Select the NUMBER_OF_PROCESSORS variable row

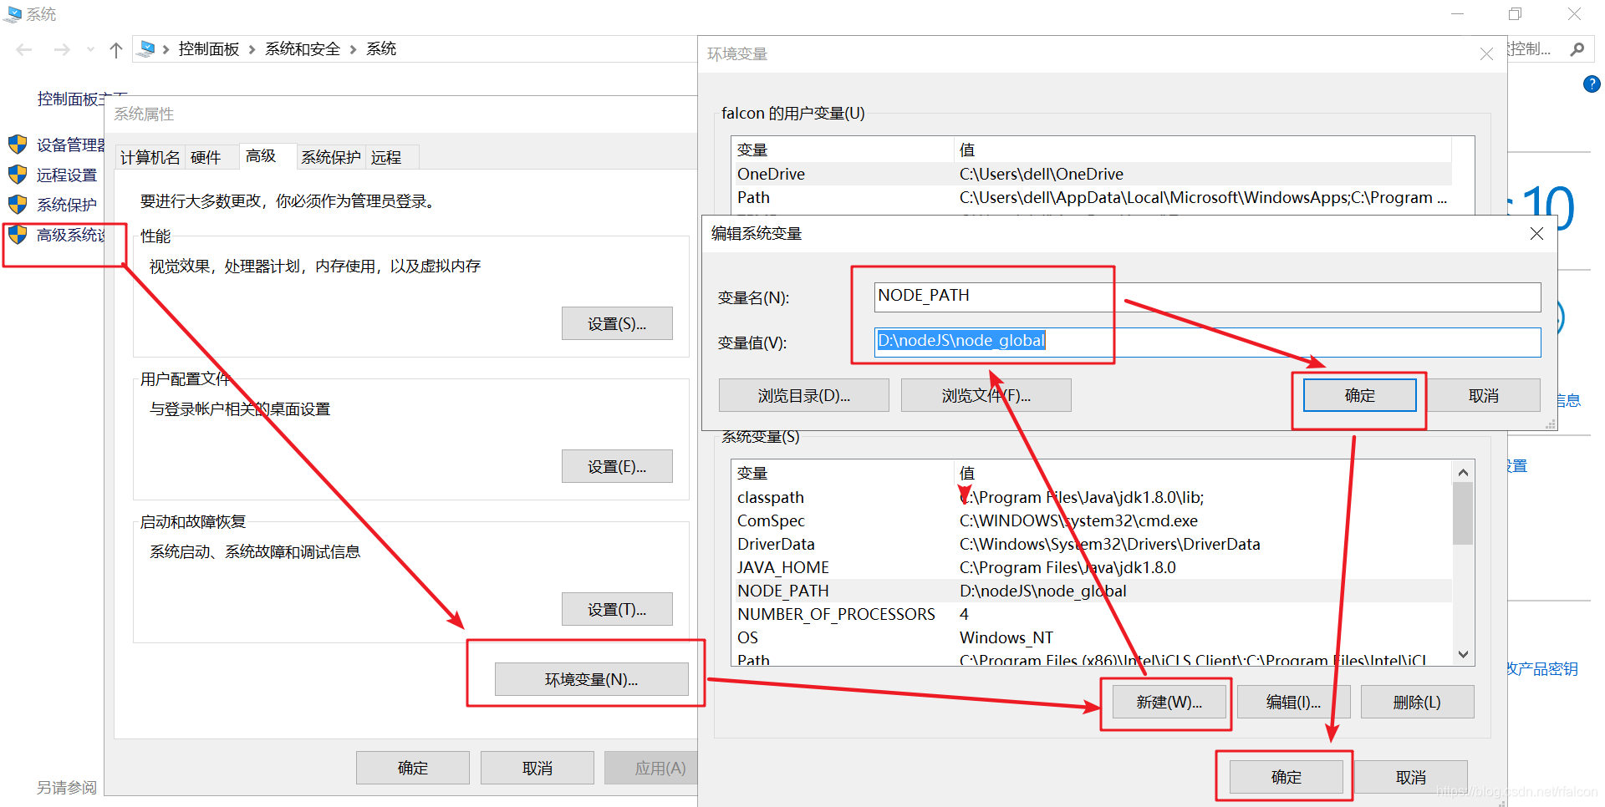[1093, 614]
